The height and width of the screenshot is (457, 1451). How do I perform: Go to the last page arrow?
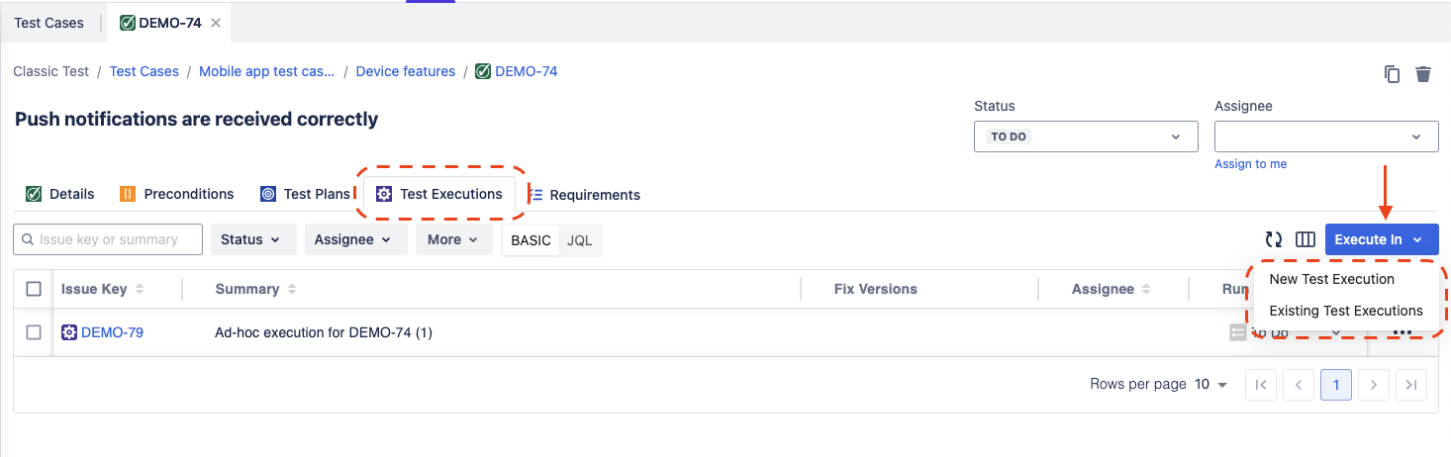click(x=1411, y=385)
